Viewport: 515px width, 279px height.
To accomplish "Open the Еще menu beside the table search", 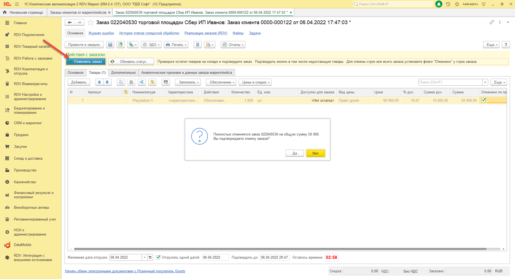I will pyautogui.click(x=499, y=82).
